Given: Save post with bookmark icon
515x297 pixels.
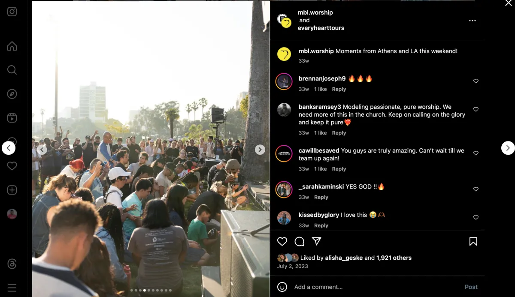Looking at the screenshot, I should click(x=473, y=241).
